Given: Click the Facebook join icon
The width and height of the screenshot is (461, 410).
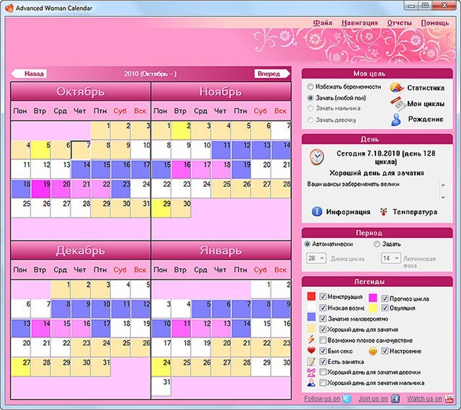Looking at the screenshot, I should (x=395, y=398).
